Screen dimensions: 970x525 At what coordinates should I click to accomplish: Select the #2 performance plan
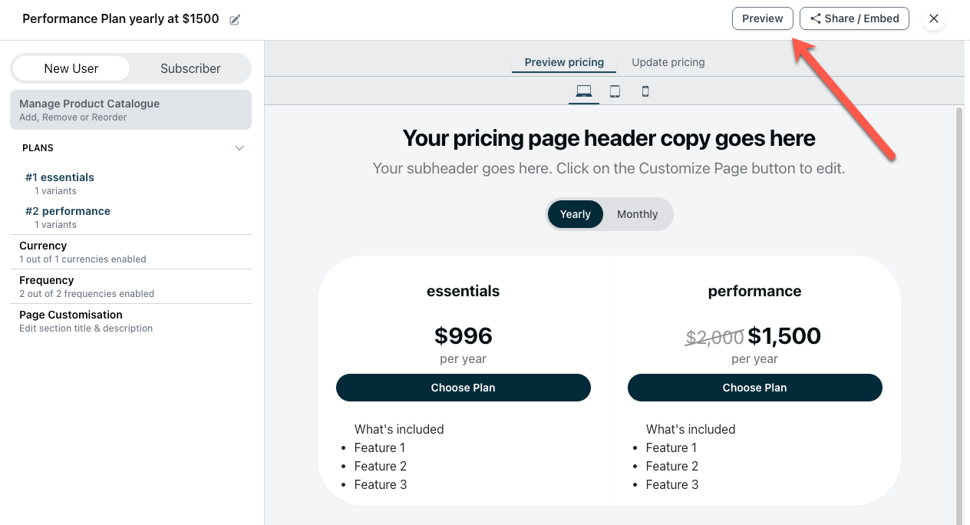68,211
